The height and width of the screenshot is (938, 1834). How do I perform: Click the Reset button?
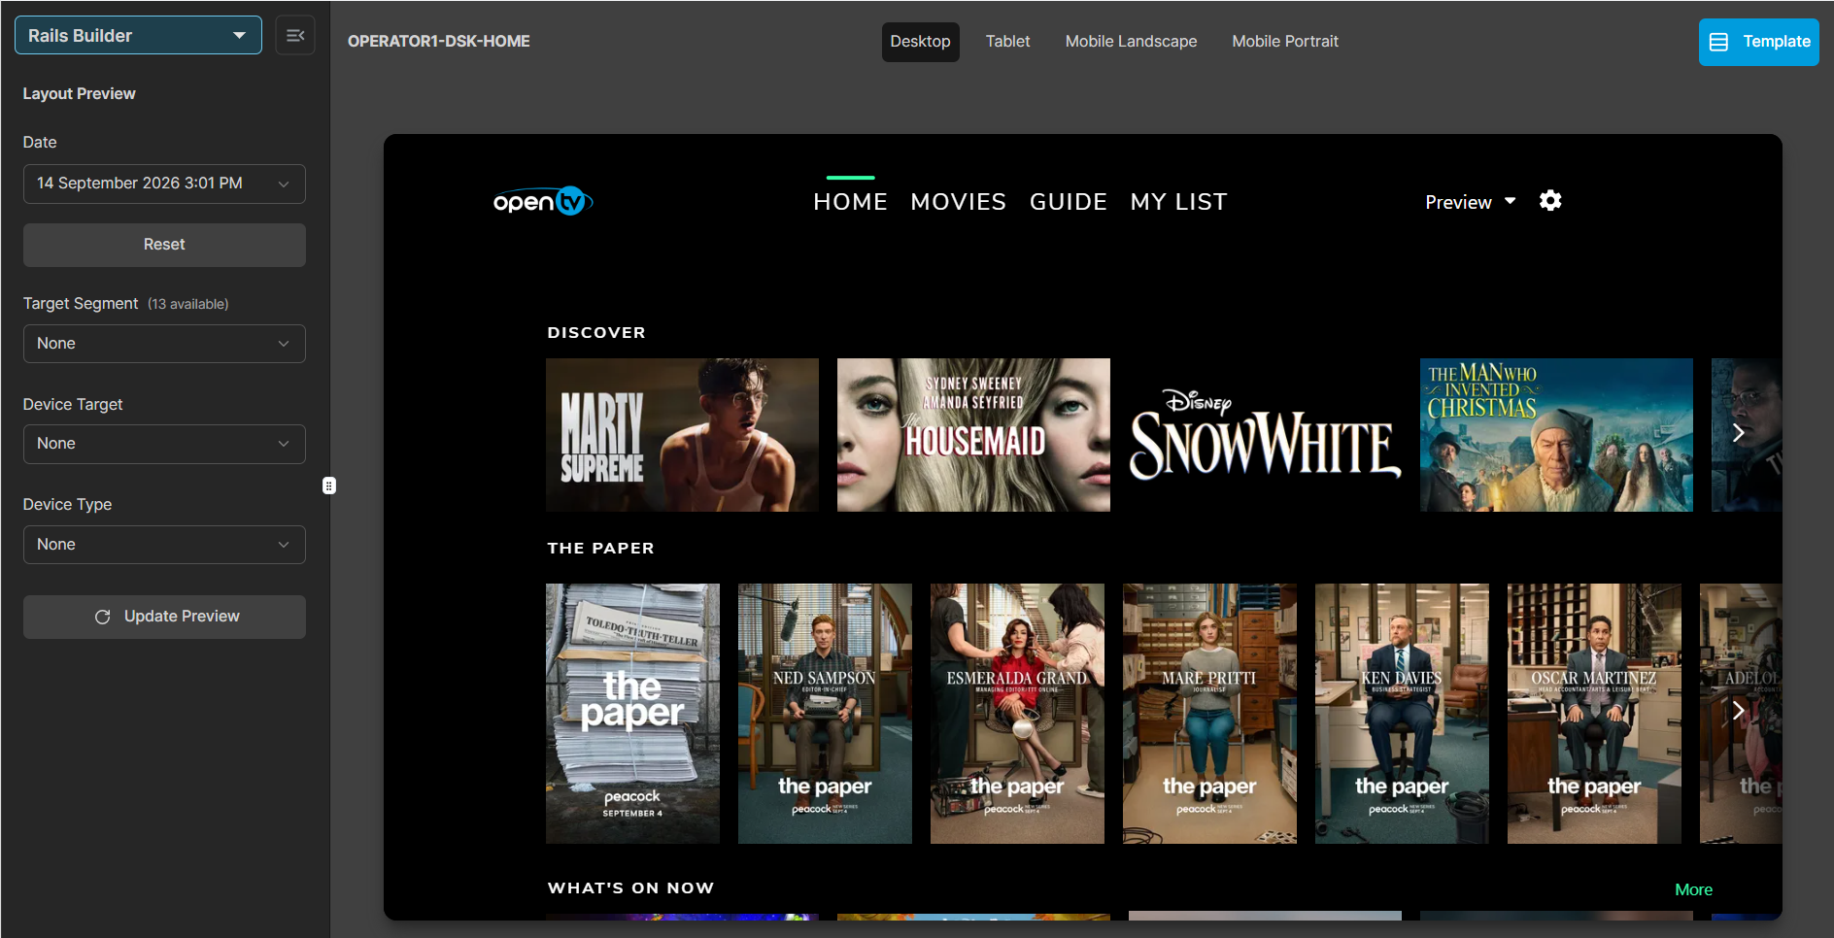pyautogui.click(x=164, y=245)
